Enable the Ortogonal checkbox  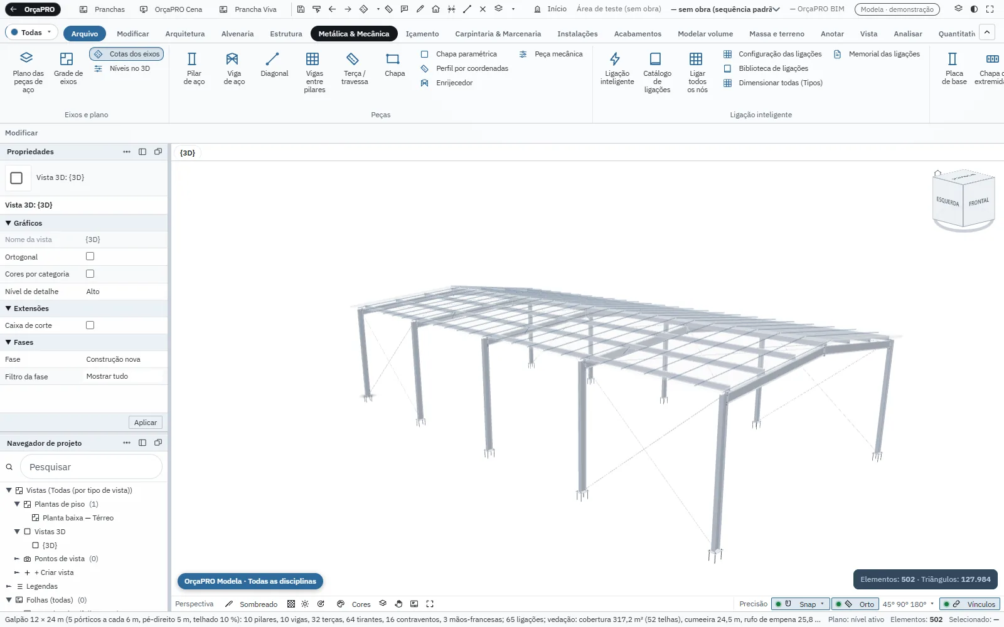click(90, 256)
